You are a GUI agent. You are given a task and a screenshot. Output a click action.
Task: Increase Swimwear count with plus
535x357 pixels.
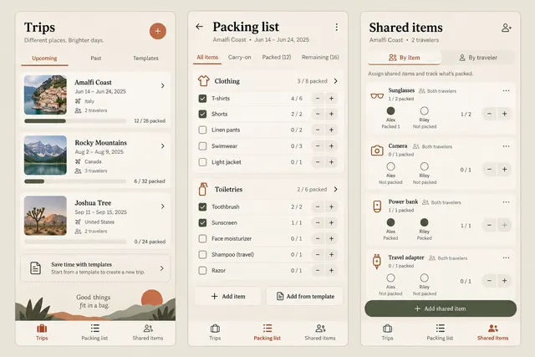tap(331, 146)
